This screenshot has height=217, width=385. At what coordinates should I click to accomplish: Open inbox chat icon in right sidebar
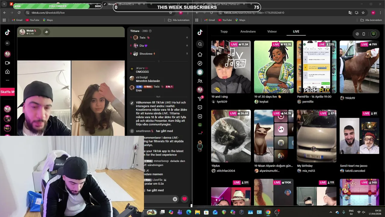200,107
